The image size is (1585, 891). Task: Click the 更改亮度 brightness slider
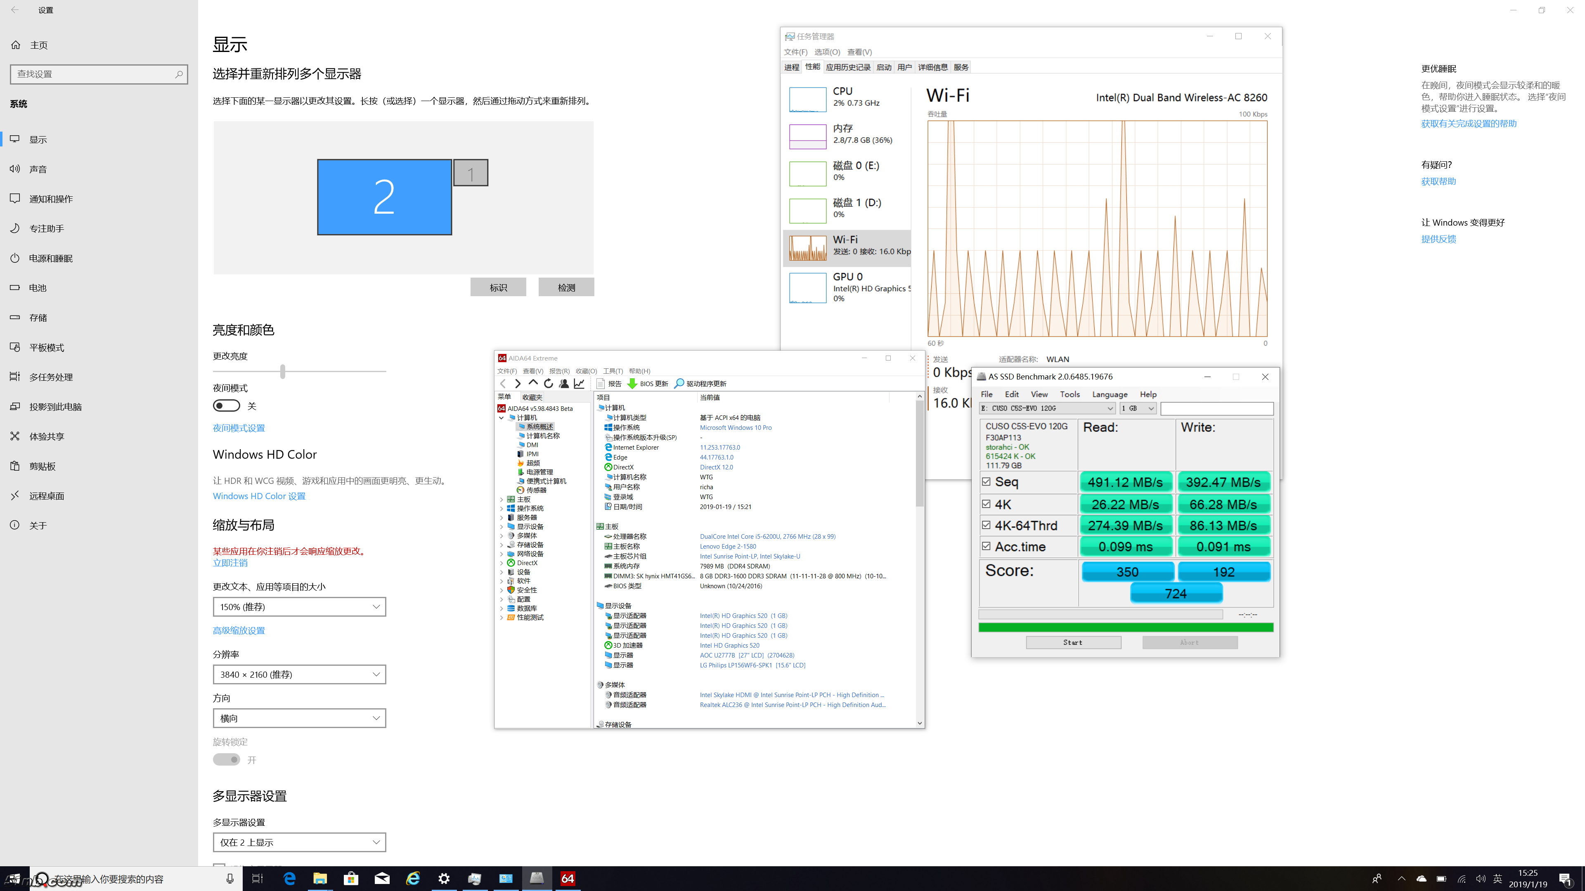[x=282, y=371]
